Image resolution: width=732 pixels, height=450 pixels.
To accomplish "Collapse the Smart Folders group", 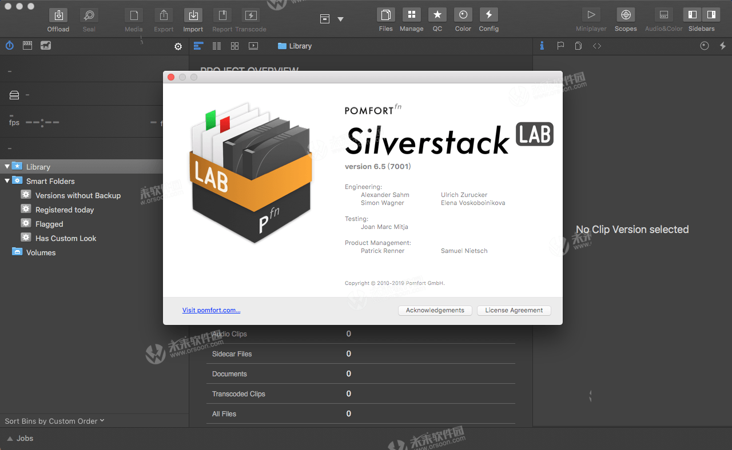I will (x=6, y=181).
